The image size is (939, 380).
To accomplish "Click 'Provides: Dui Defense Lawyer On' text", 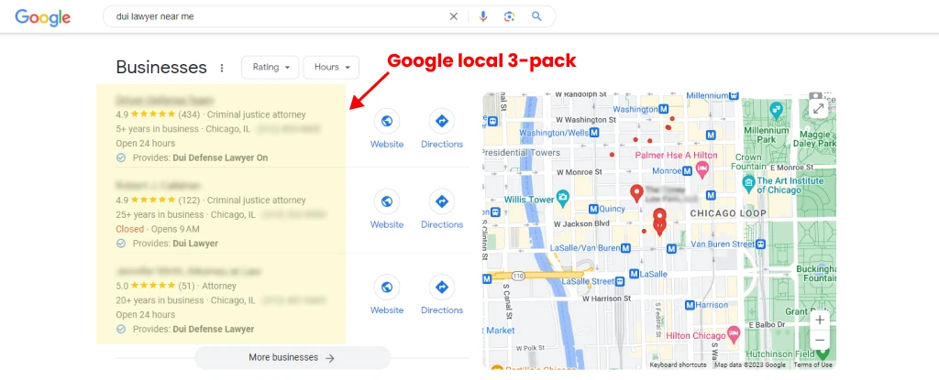I will (x=200, y=158).
